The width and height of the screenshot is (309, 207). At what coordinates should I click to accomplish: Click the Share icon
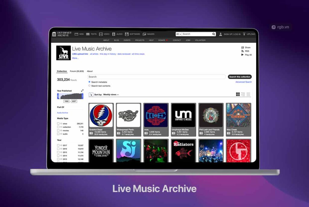point(243,47)
